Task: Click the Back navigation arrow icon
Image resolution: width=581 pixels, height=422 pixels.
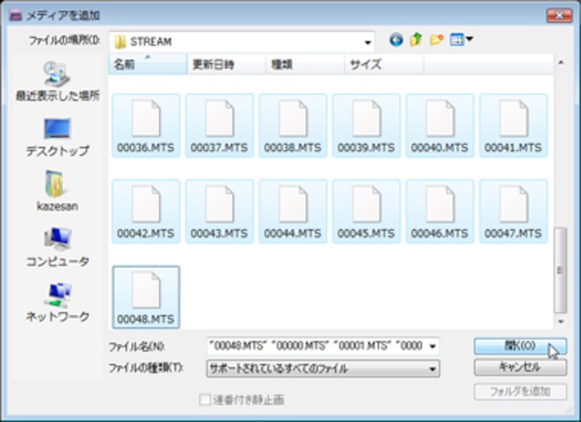Action: (396, 40)
